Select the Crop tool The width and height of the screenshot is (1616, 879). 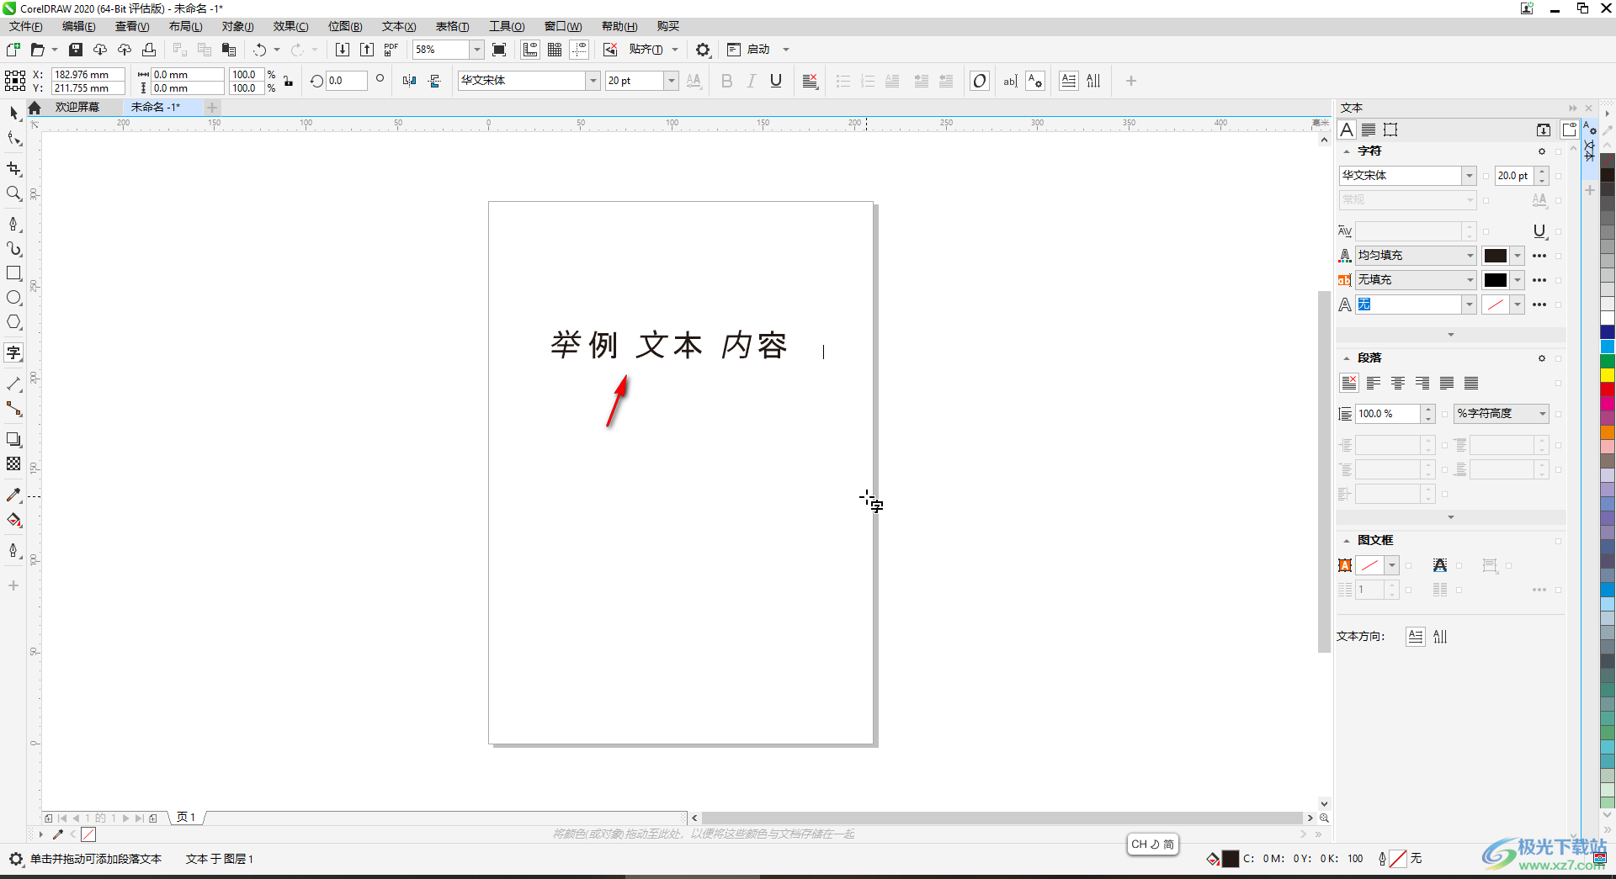pyautogui.click(x=13, y=169)
